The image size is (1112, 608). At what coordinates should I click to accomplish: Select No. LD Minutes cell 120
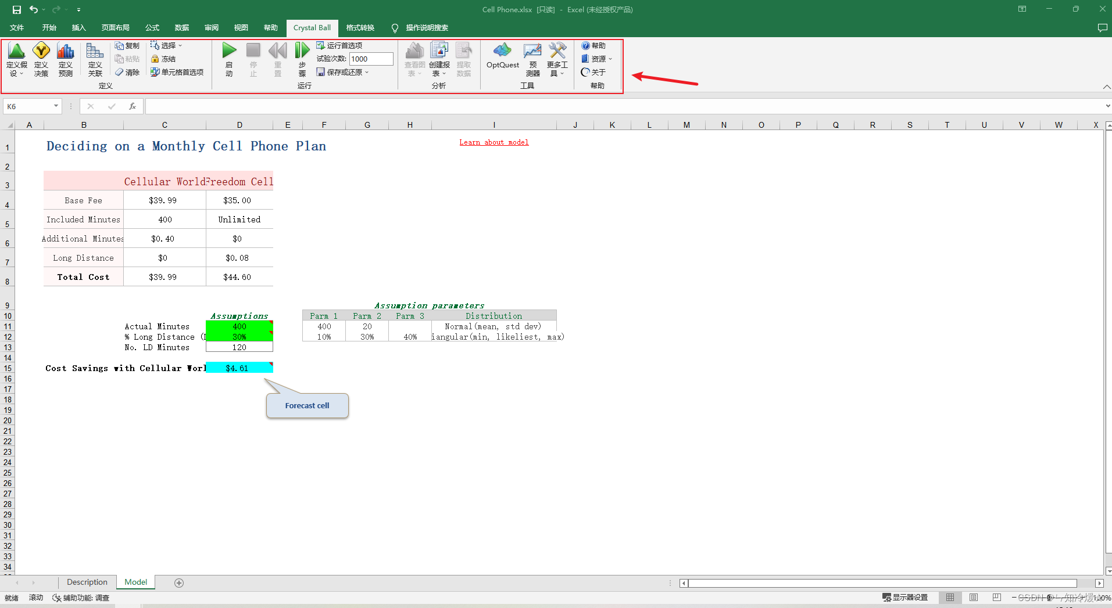tap(239, 347)
